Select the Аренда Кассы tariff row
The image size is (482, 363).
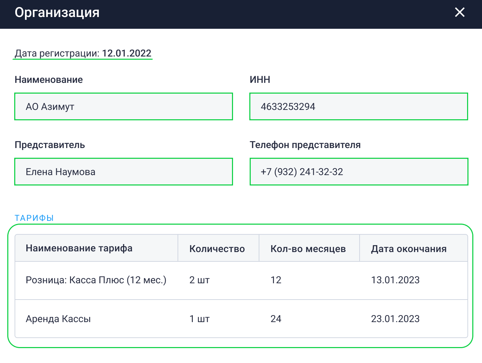[58, 319]
